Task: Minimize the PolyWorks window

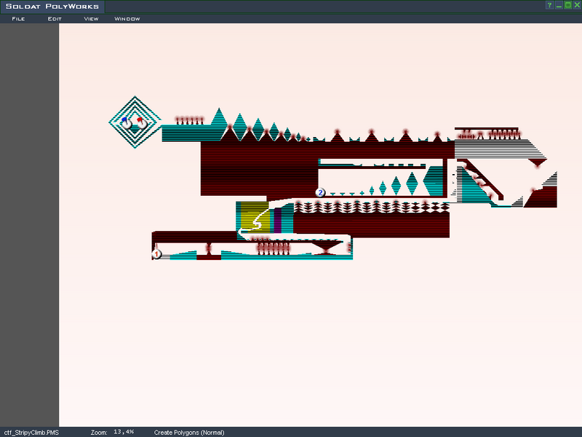Action: pyautogui.click(x=559, y=5)
